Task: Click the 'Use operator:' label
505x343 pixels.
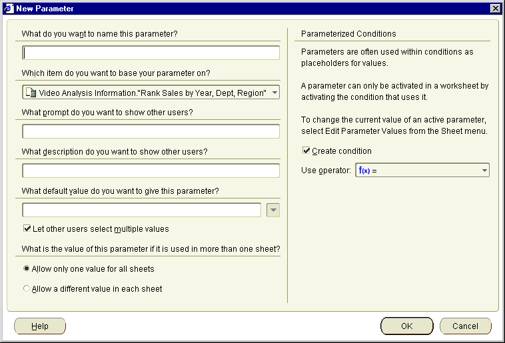Action: pos(326,171)
